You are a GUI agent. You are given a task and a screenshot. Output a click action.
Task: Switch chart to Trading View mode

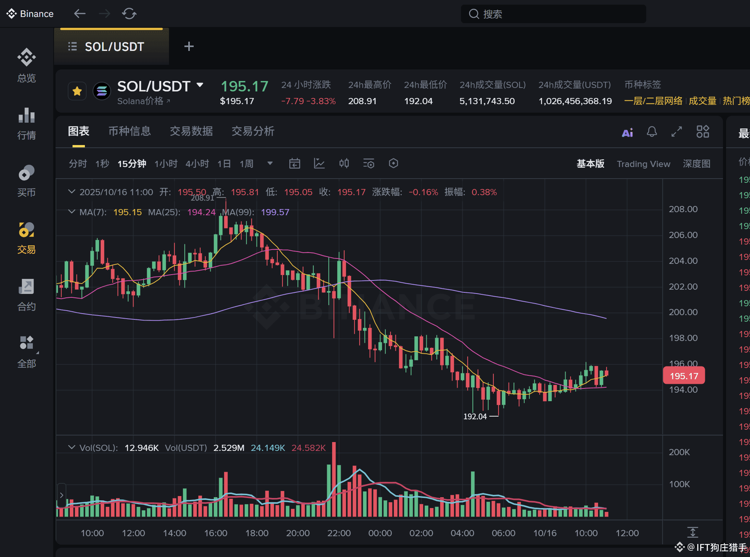point(643,164)
